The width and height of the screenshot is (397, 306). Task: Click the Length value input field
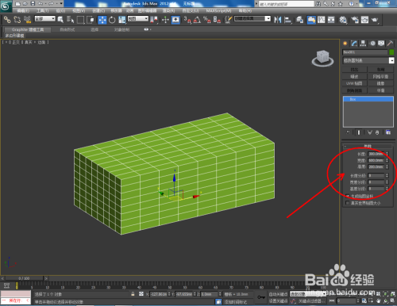coord(376,154)
